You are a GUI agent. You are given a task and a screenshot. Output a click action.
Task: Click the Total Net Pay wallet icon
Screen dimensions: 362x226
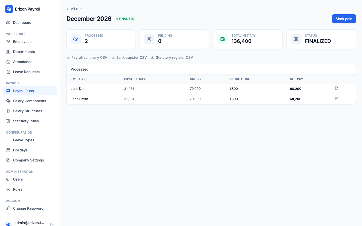[x=222, y=39]
